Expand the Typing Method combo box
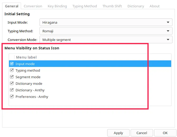The image size is (177, 137). pyautogui.click(x=106, y=31)
